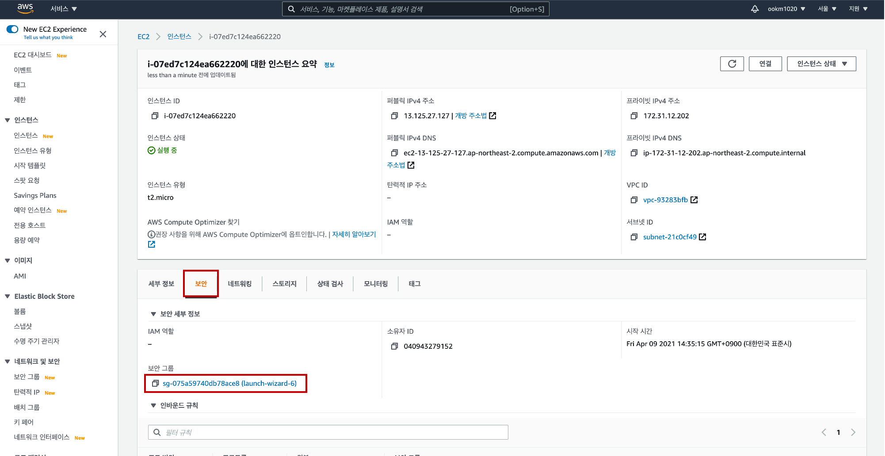
Task: Switch to the 모니터링 tab
Action: coord(376,284)
